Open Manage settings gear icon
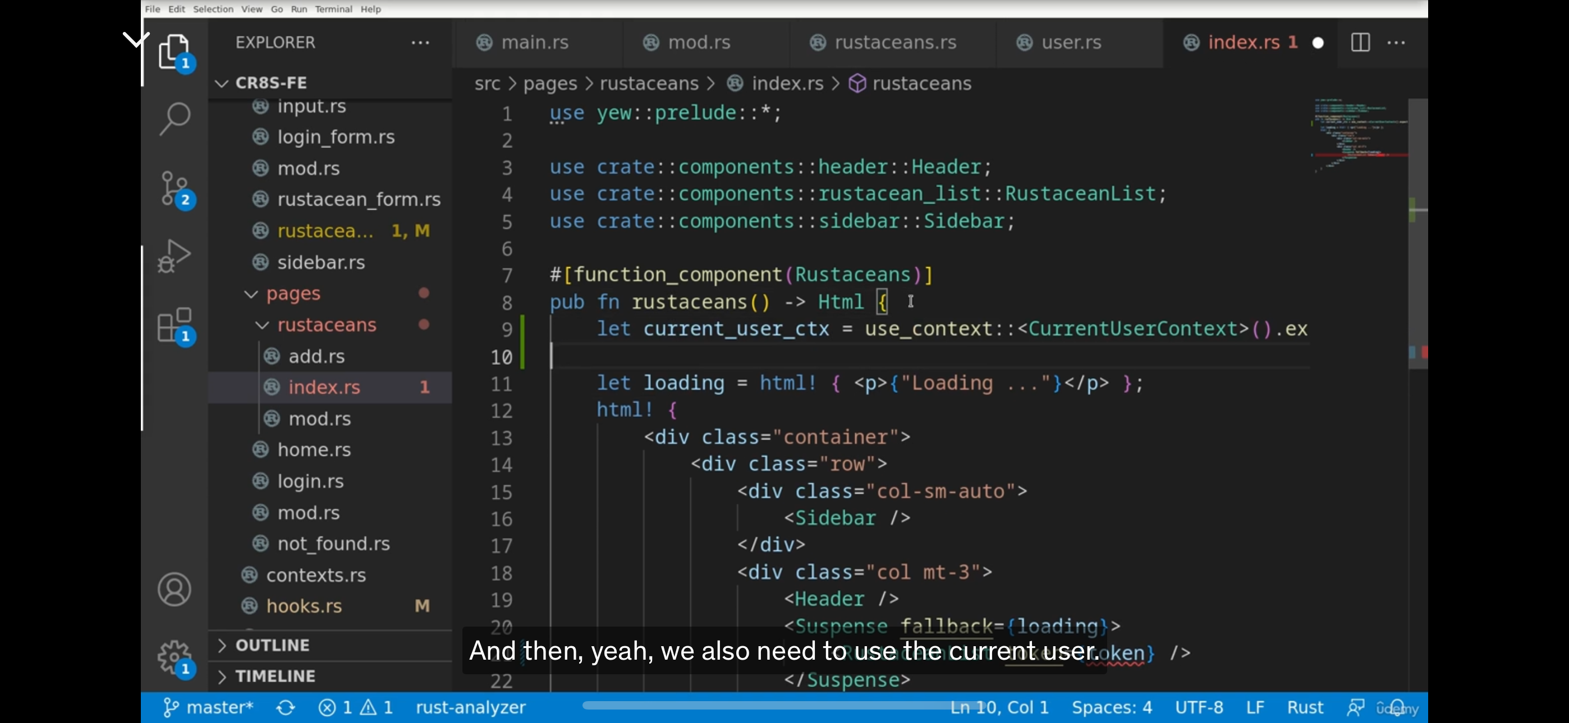The image size is (1569, 723). [x=174, y=657]
